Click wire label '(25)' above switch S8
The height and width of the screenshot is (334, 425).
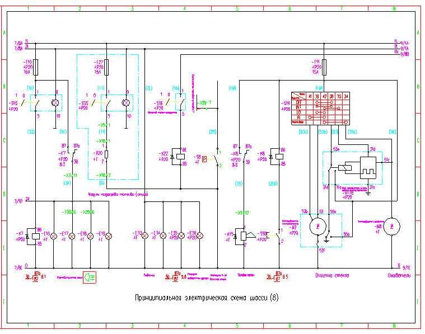tap(213, 132)
